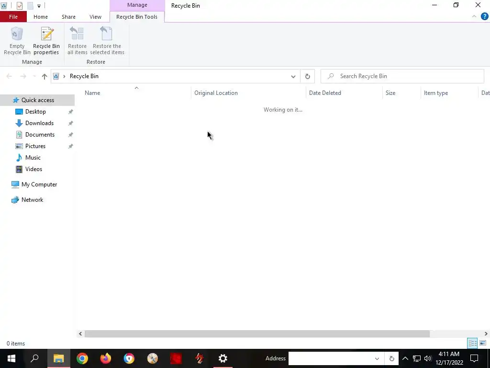Click Recycle Bin in the address path
Image resolution: width=490 pixels, height=368 pixels.
click(x=84, y=76)
